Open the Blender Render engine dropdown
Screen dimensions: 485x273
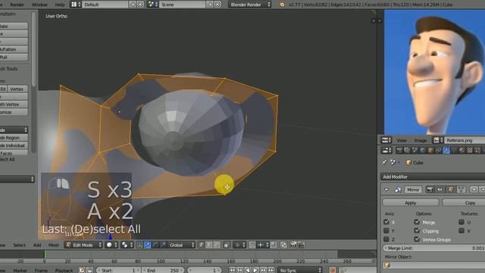pyautogui.click(x=250, y=5)
